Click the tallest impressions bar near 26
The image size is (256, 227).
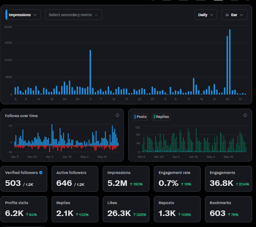(230, 62)
